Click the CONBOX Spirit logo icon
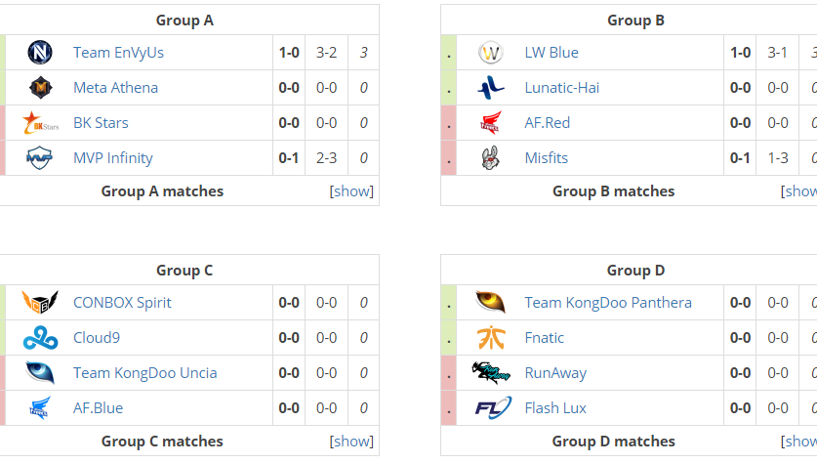The height and width of the screenshot is (464, 817). pos(40,303)
